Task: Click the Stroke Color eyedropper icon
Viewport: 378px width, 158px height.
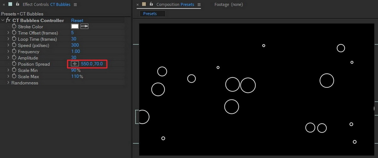Action: 84,26
